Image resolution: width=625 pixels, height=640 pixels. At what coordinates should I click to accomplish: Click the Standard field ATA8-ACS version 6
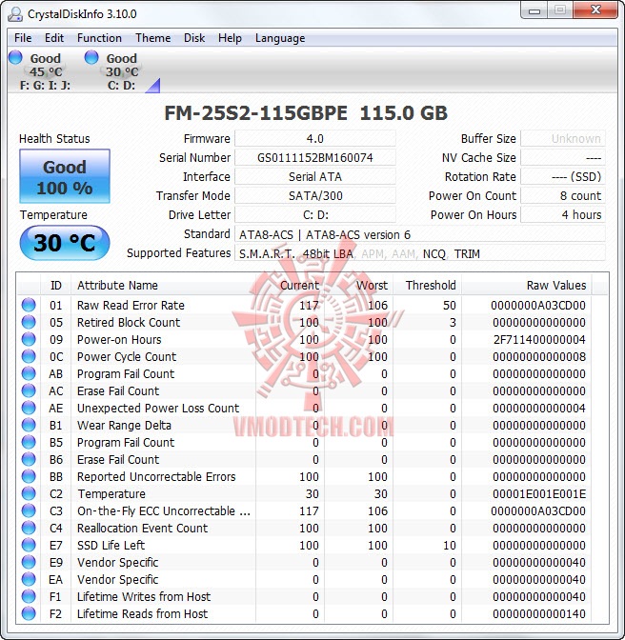[x=420, y=234]
